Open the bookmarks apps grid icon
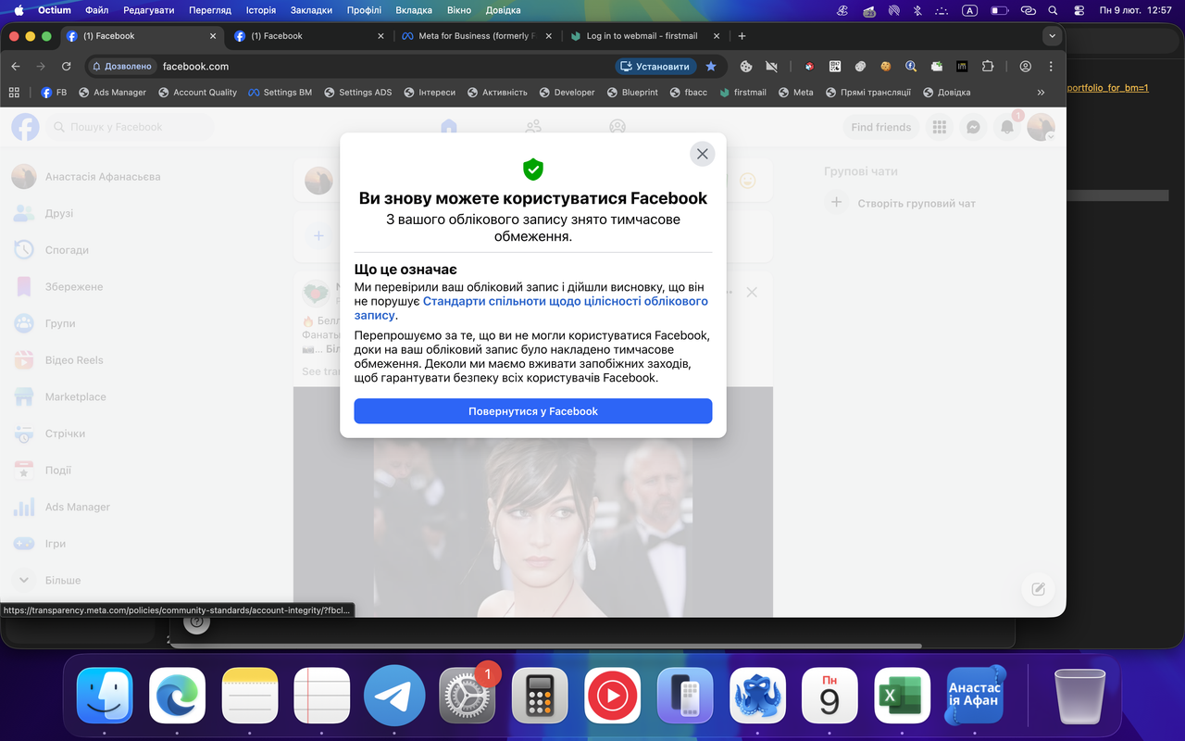Screen dimensions: 1185x741 pyautogui.click(x=14, y=93)
